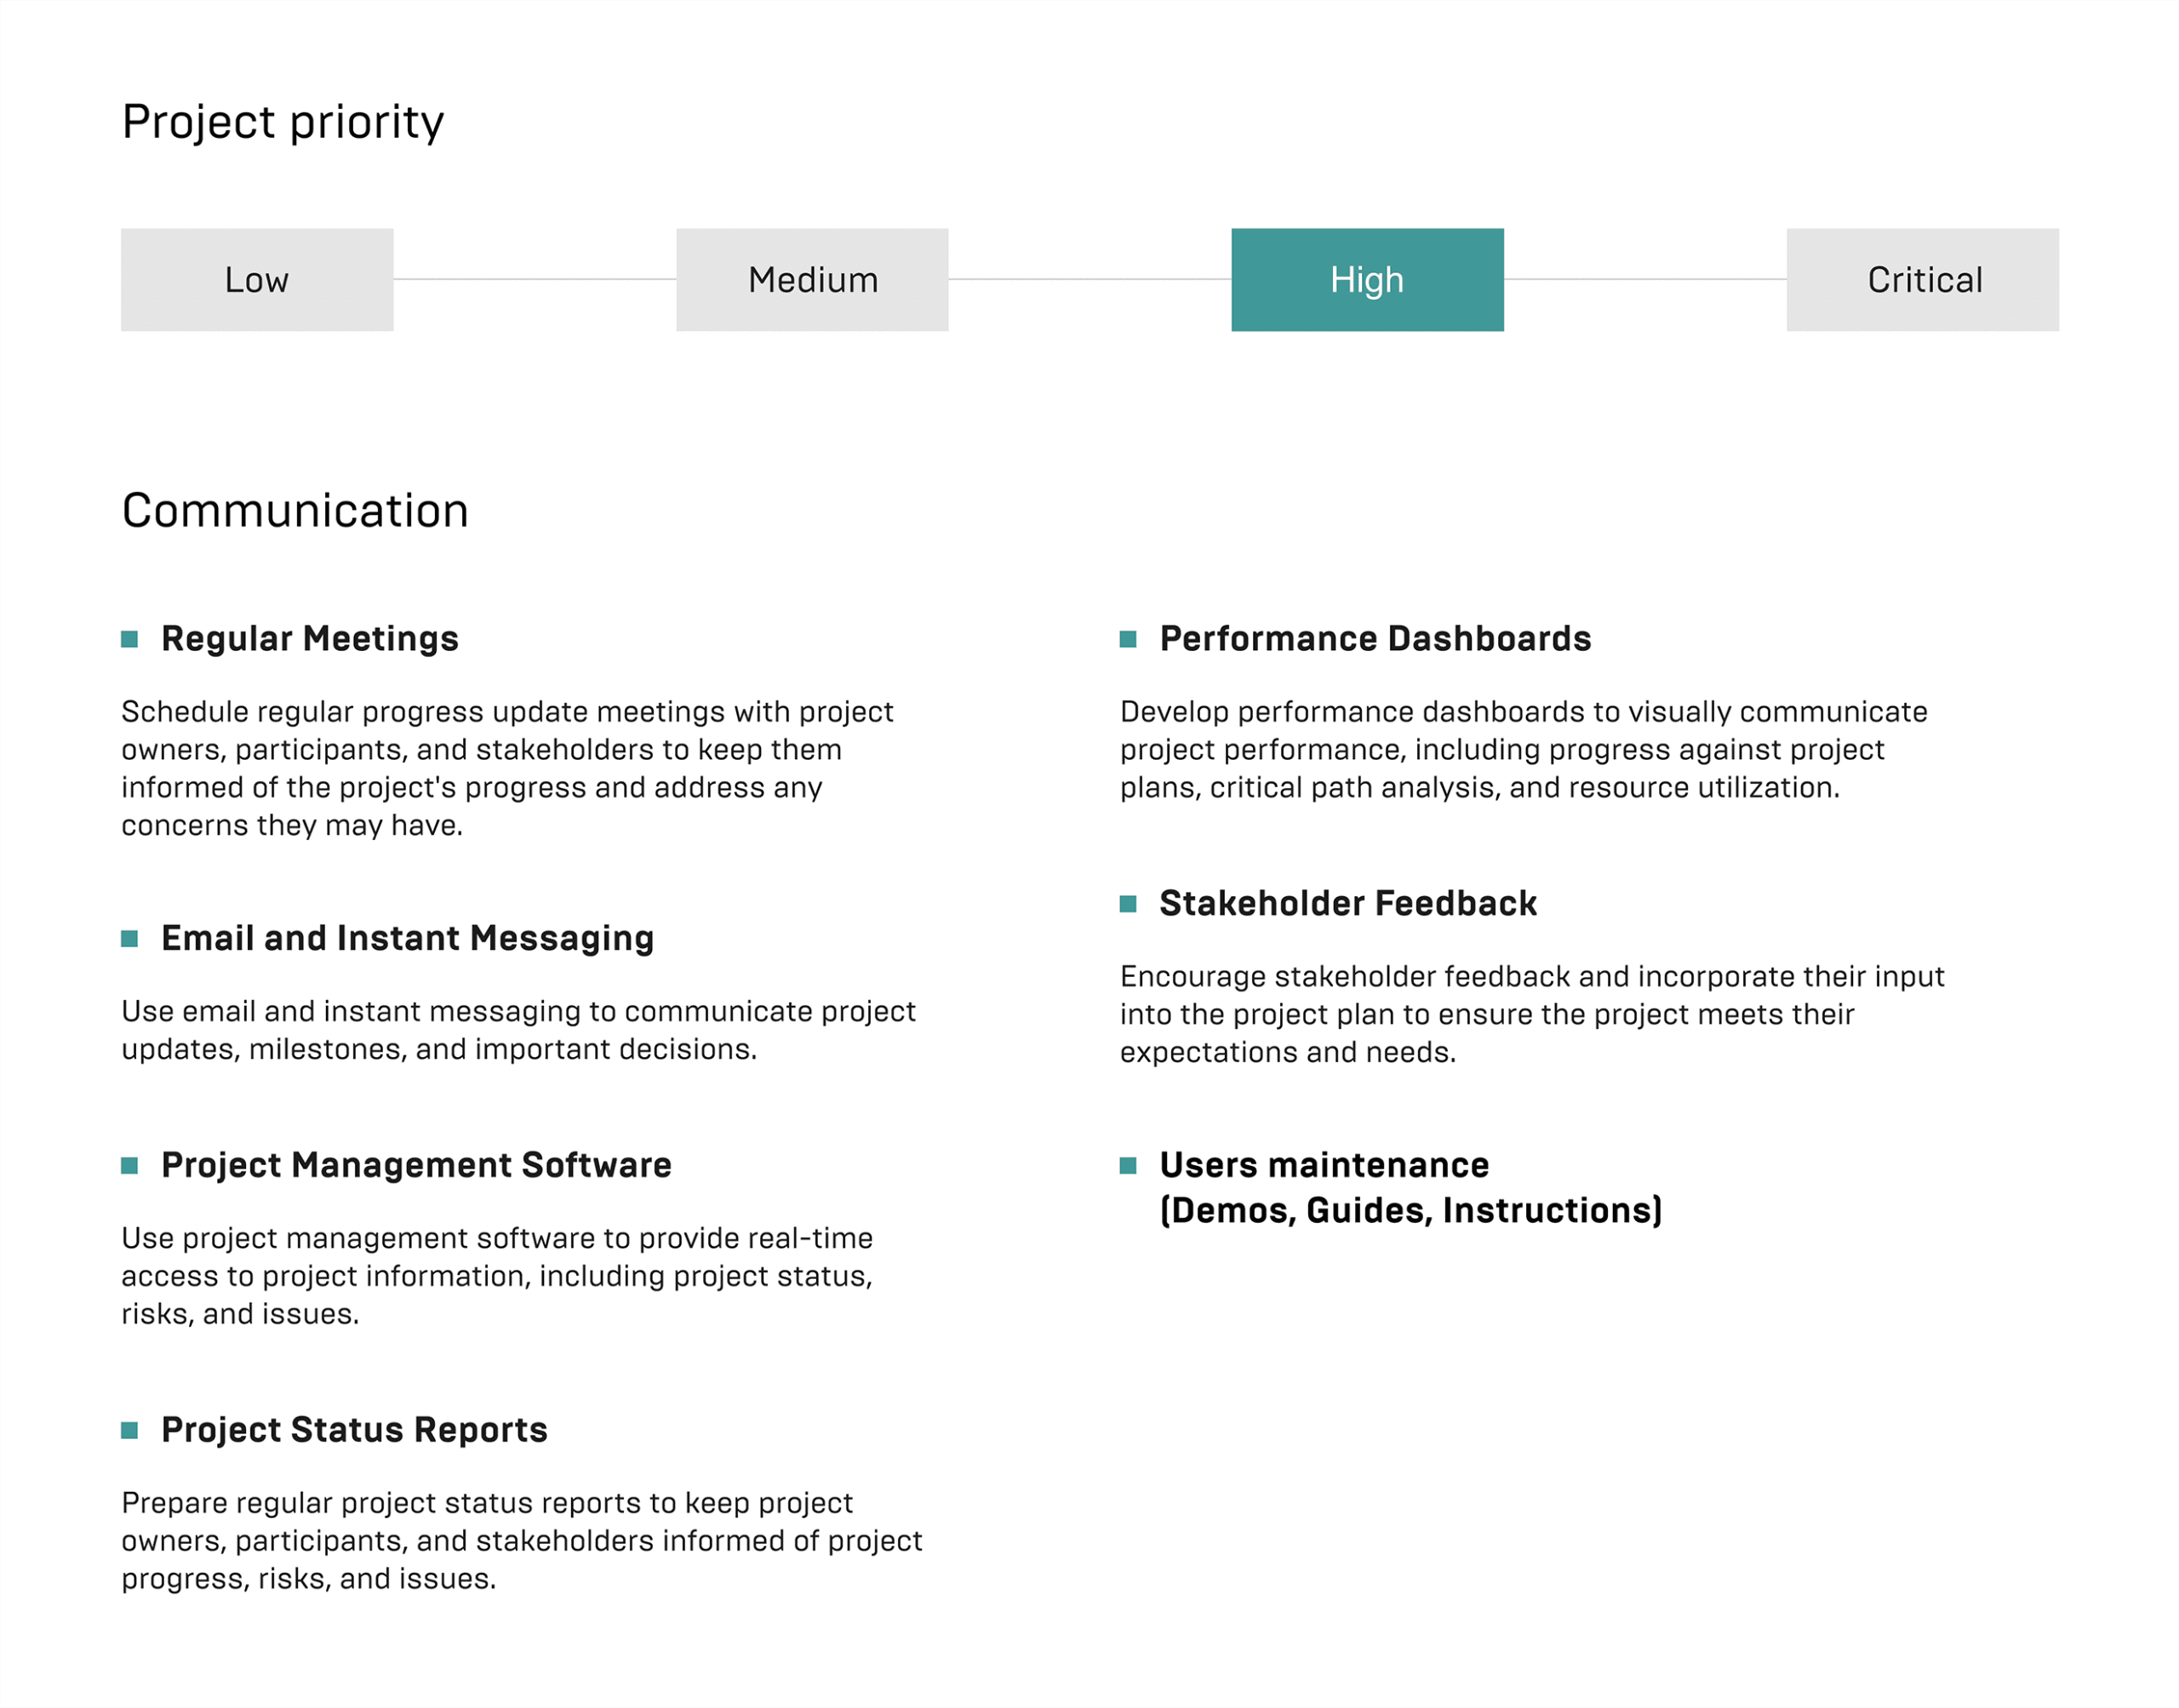The height and width of the screenshot is (1708, 2179).
Task: Click the teal bullet beside Regular Meetings
Action: coord(129,640)
